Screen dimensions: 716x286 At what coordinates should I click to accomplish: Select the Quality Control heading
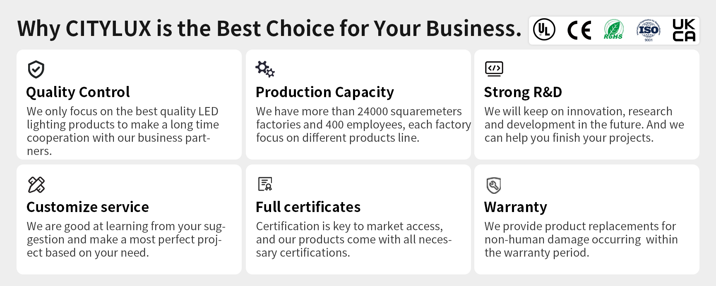[78, 92]
